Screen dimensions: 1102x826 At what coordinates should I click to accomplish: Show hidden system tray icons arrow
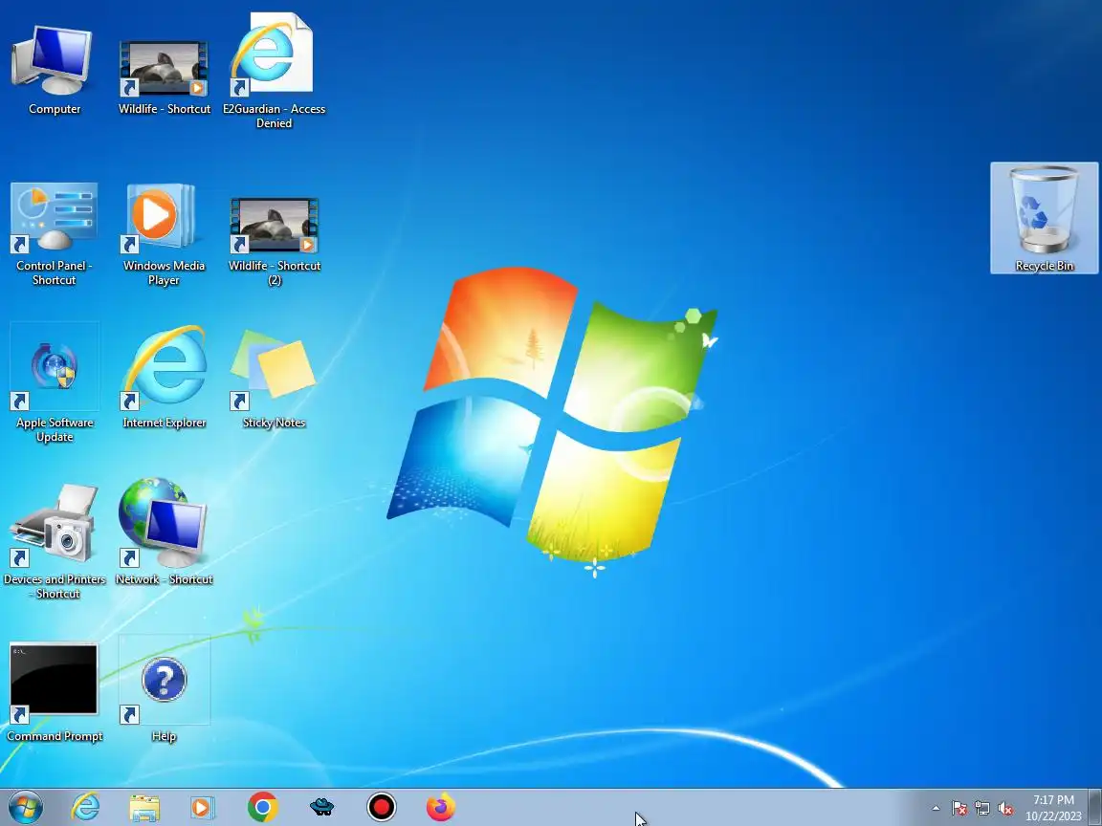pyautogui.click(x=936, y=808)
